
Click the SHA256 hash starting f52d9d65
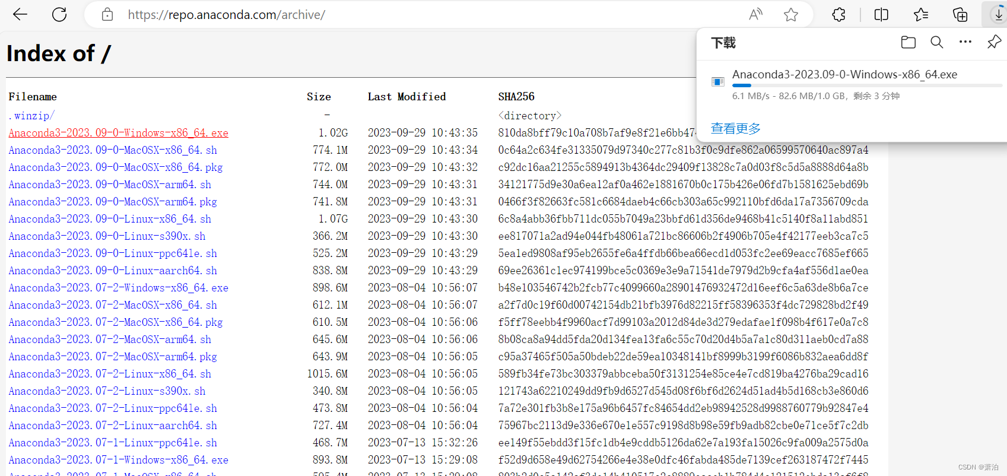point(683,460)
